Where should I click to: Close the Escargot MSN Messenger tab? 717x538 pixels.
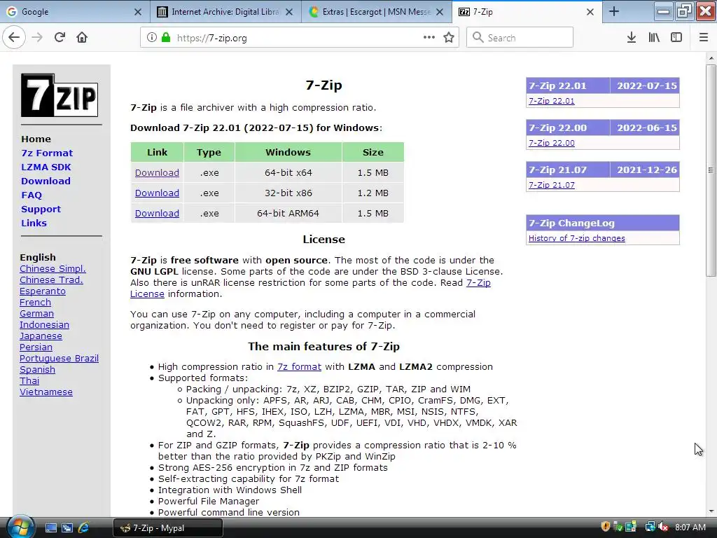coord(440,12)
